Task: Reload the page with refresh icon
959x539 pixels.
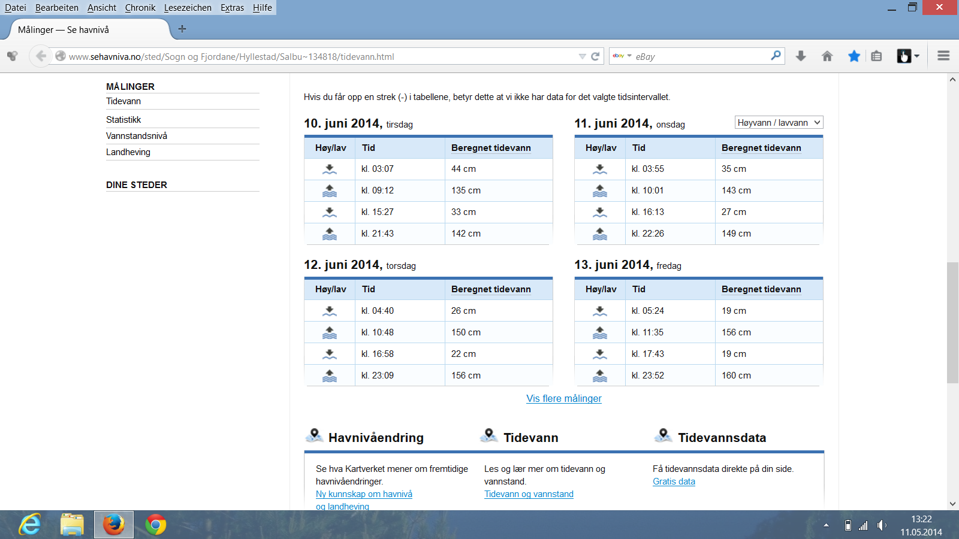Action: pyautogui.click(x=595, y=56)
